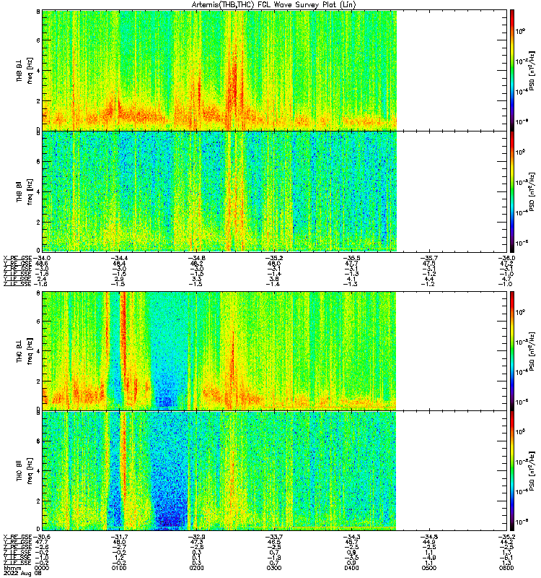Click the "0200" time tick label
The height and width of the screenshot is (578, 541).
coord(196,568)
